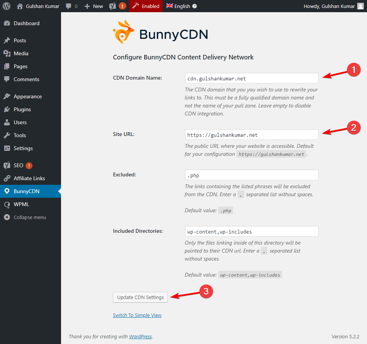Focus the Excluded input field
The width and height of the screenshot is (367, 344).
pyautogui.click(x=252, y=175)
